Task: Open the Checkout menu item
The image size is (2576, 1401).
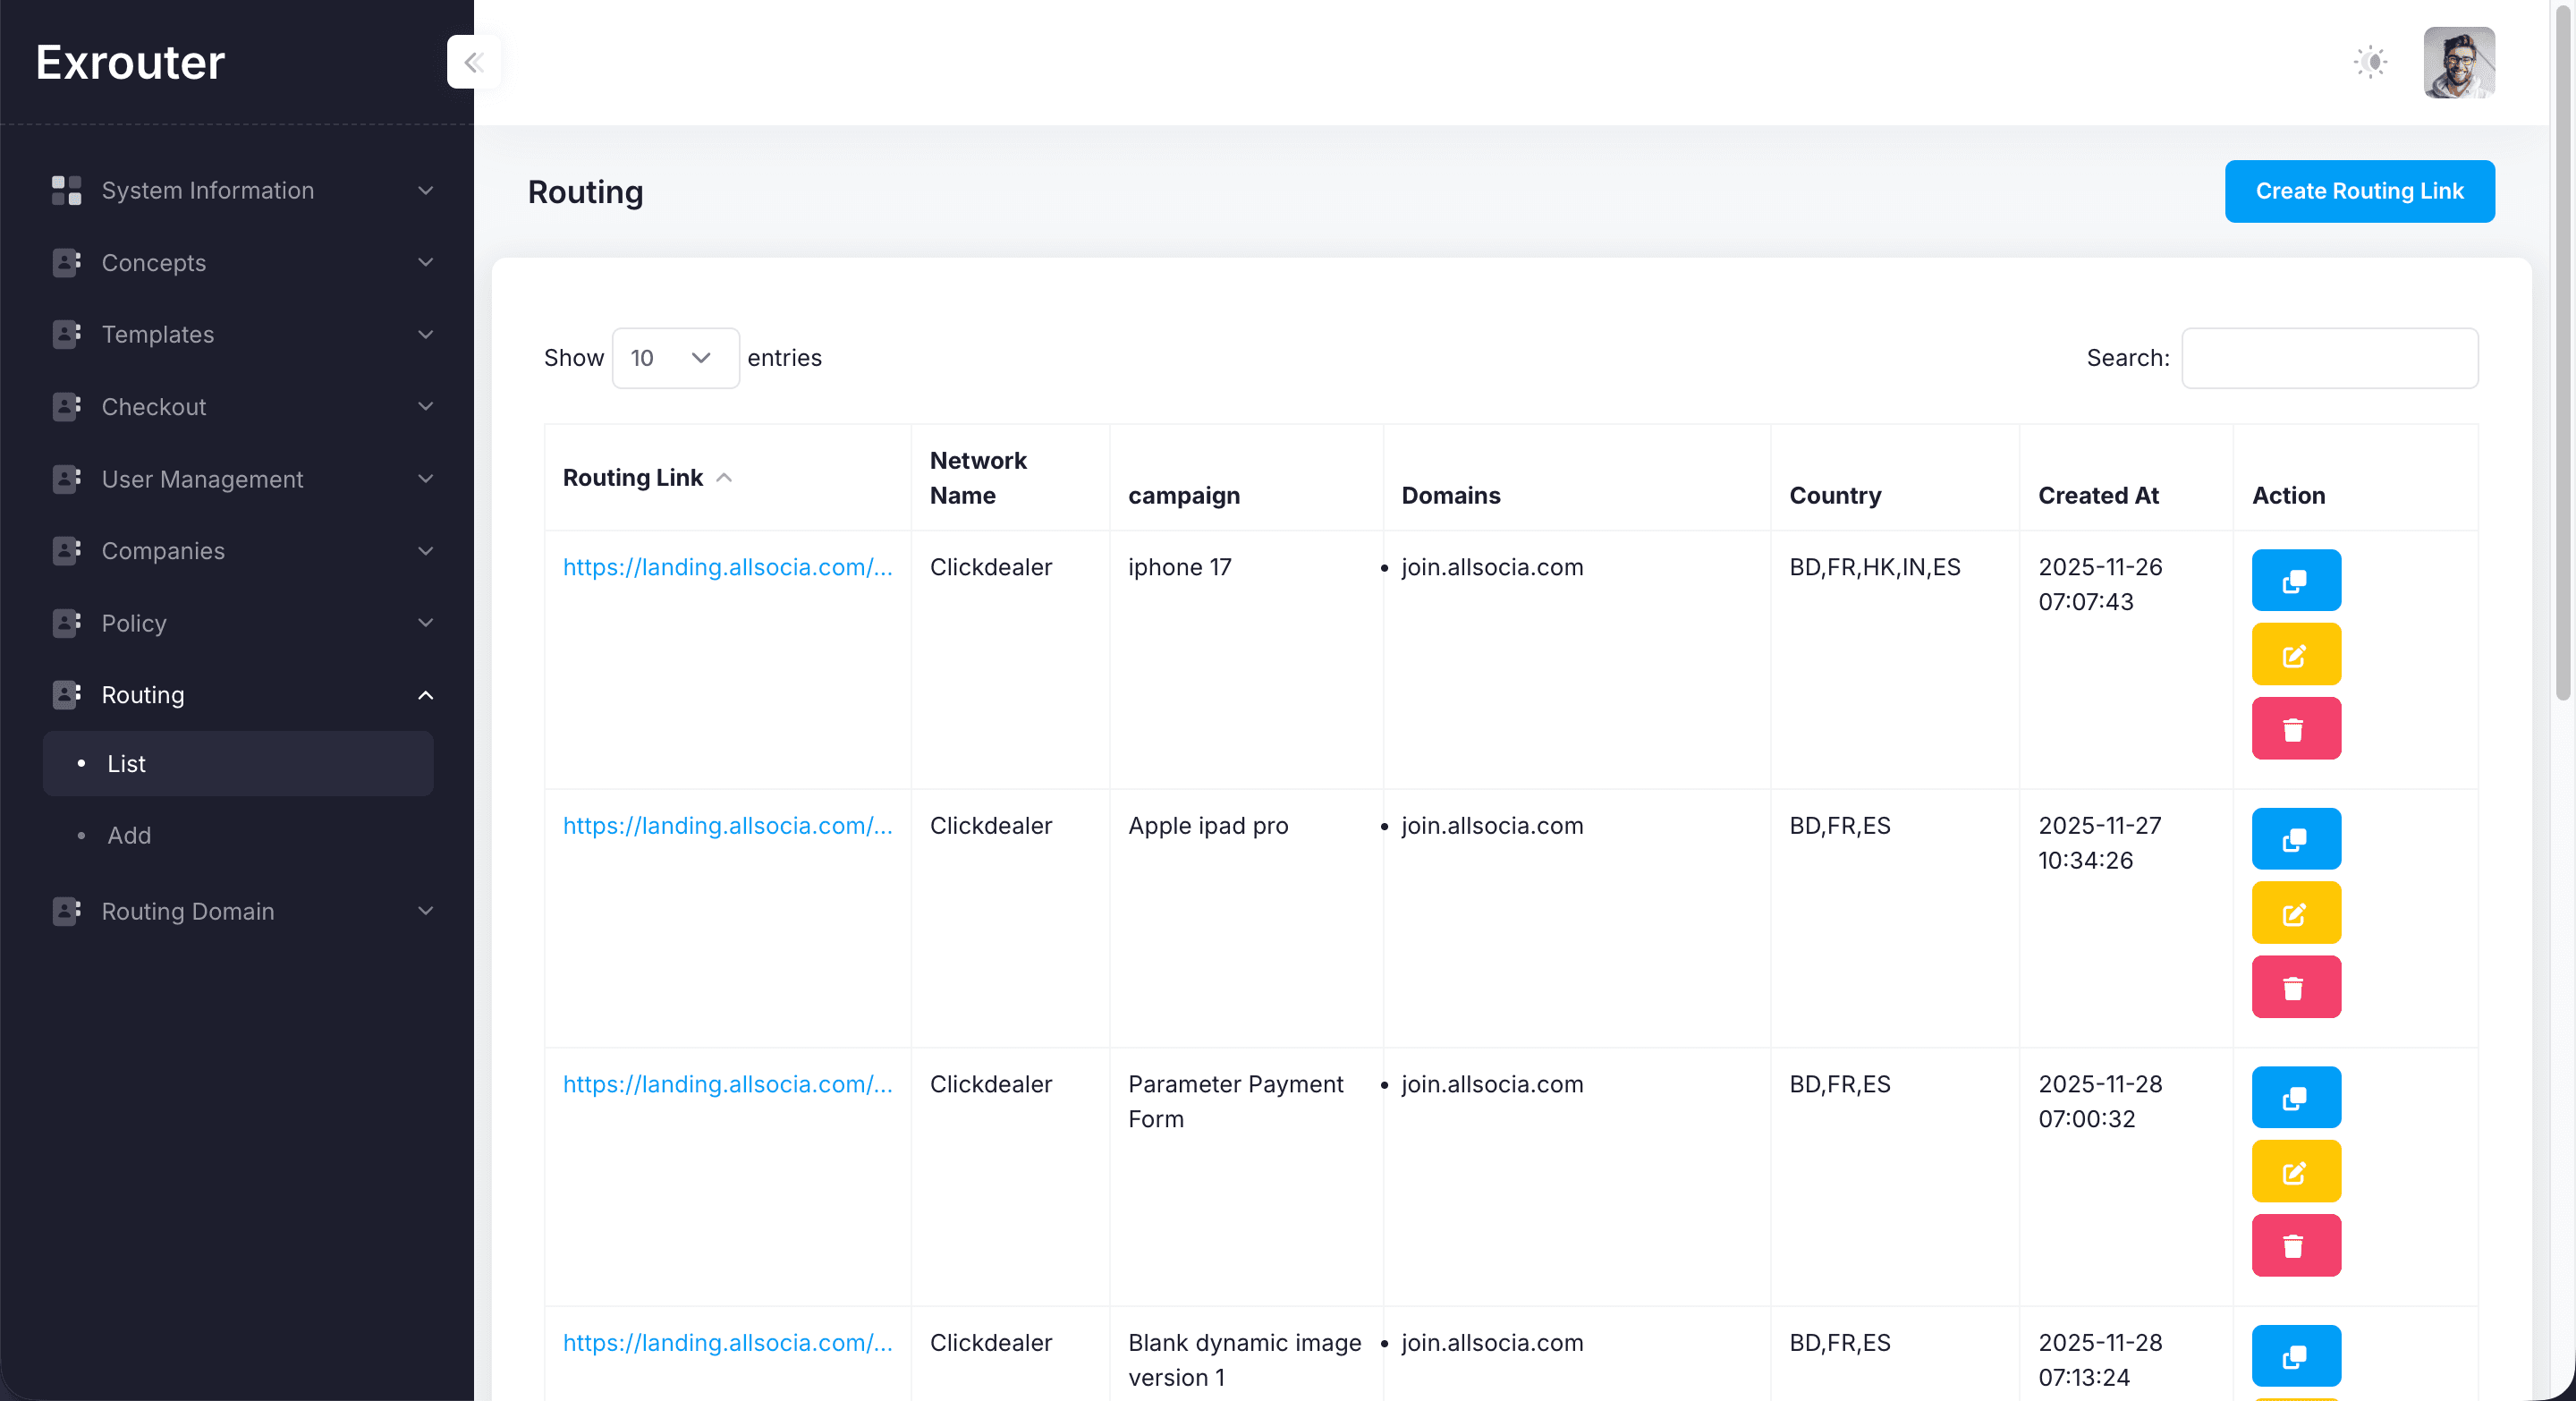Action: (x=238, y=406)
